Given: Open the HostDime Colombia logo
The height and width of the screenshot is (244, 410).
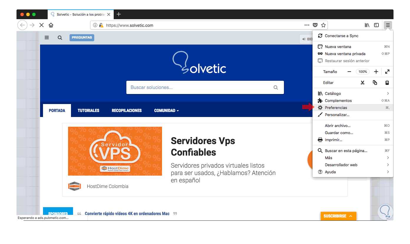Looking at the screenshot, I should (x=75, y=186).
